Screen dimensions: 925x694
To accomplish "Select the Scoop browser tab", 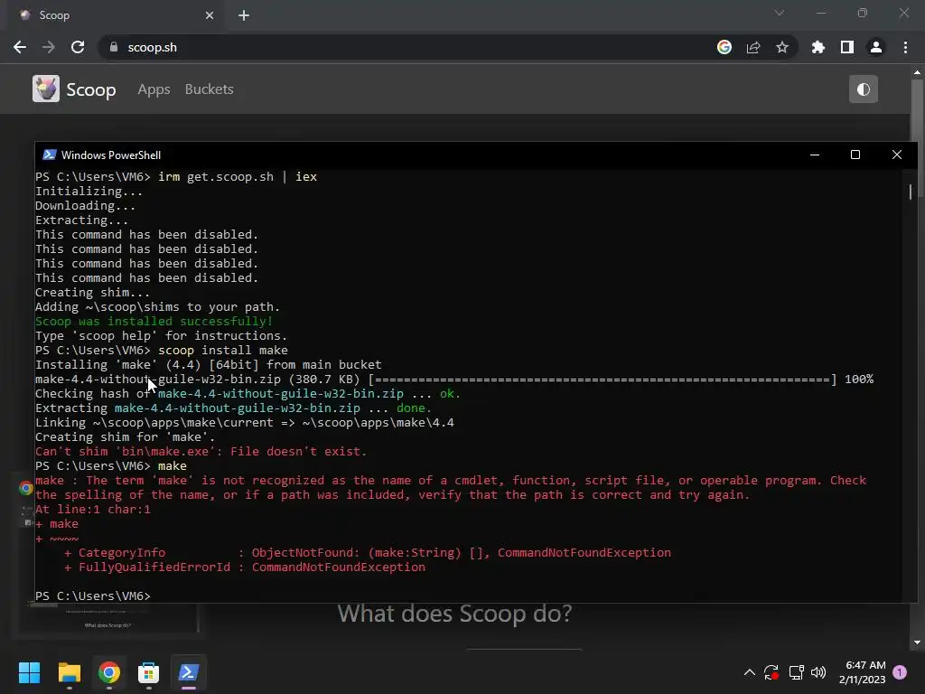I will (x=115, y=15).
